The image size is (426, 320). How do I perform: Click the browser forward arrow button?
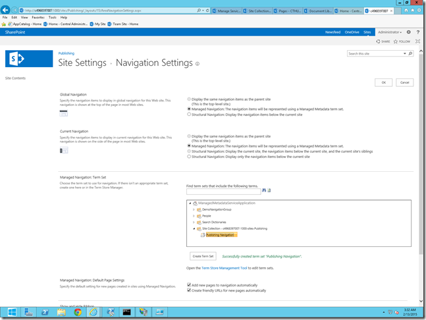pyautogui.click(x=14, y=11)
